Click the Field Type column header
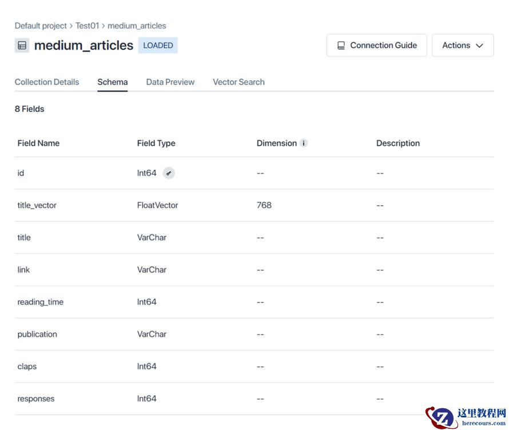 point(156,143)
